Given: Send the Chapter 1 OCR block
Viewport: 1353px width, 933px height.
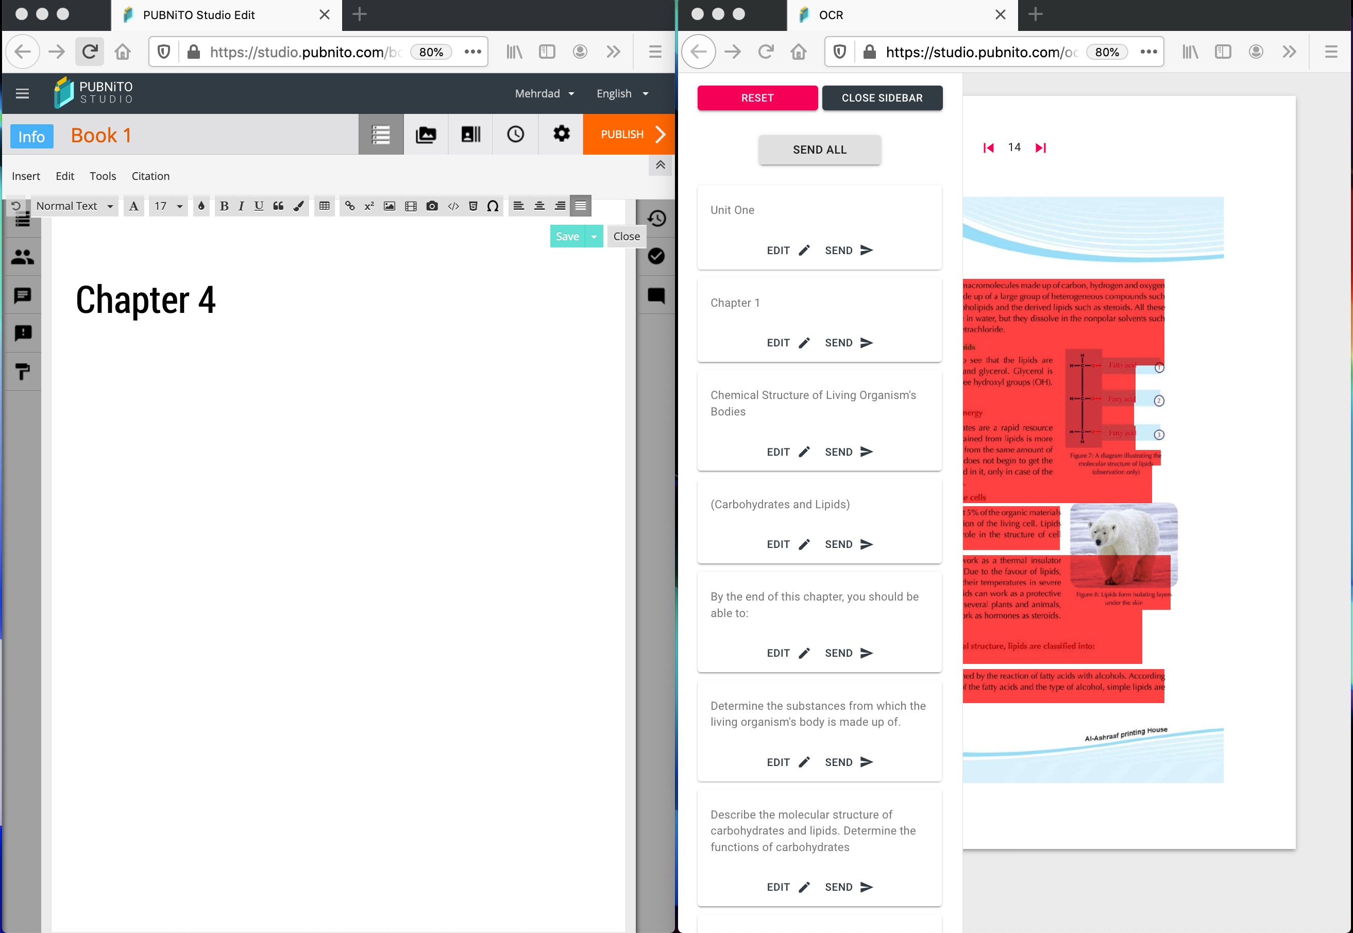Looking at the screenshot, I should pyautogui.click(x=849, y=343).
